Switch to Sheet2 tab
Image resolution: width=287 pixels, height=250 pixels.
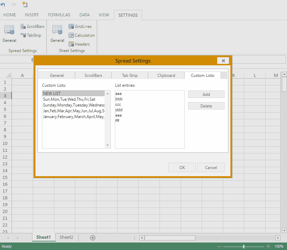pos(66,237)
